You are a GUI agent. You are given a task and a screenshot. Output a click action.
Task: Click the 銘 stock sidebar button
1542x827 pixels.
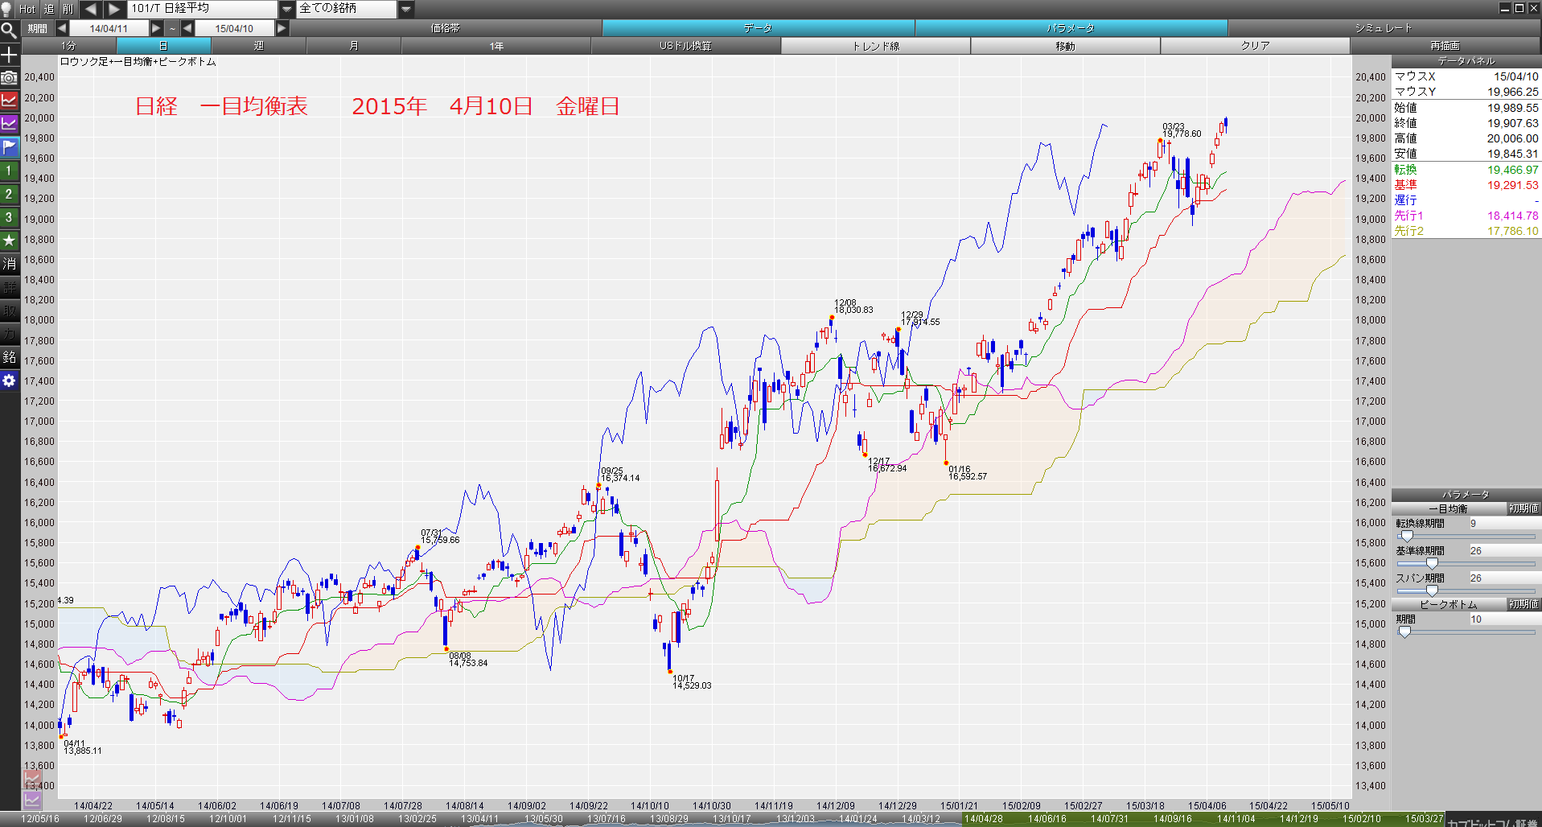click(9, 357)
